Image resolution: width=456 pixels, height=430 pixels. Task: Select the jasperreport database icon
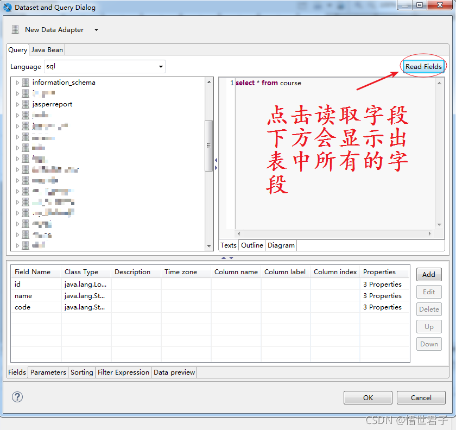[26, 104]
